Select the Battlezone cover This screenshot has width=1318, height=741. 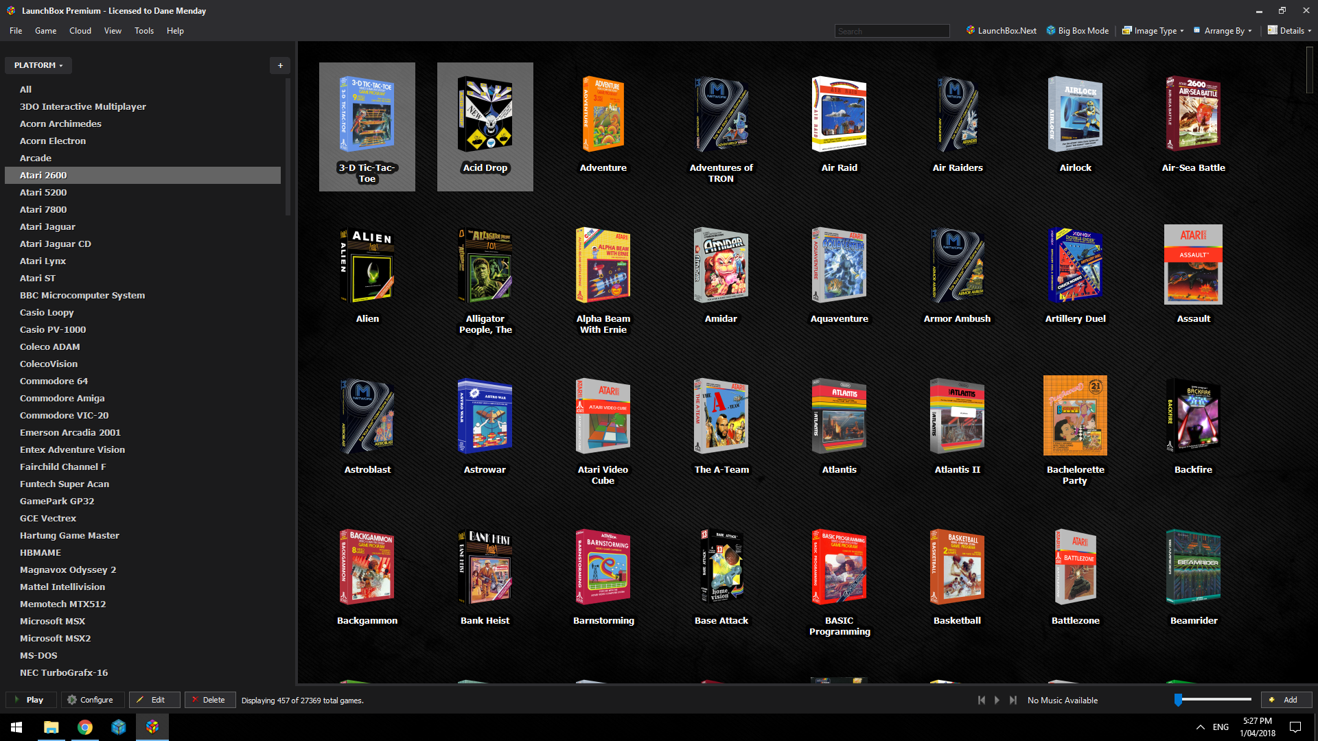pos(1076,567)
